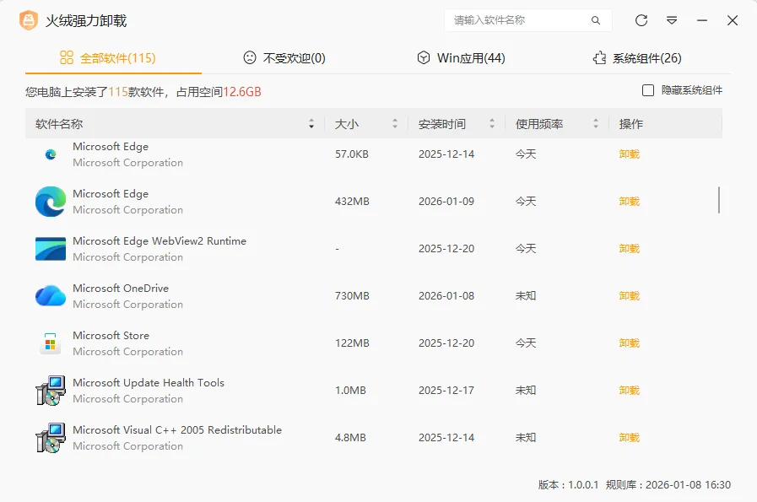The height and width of the screenshot is (502, 757).
Task: Uninstall Microsoft OneDrive via 卸载 link
Action: [x=629, y=296]
